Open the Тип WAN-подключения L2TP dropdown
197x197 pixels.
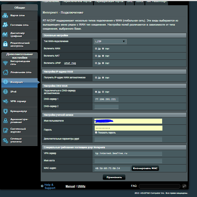point(110,41)
